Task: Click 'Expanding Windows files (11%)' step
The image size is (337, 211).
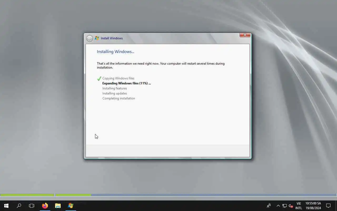Action: click(x=126, y=83)
